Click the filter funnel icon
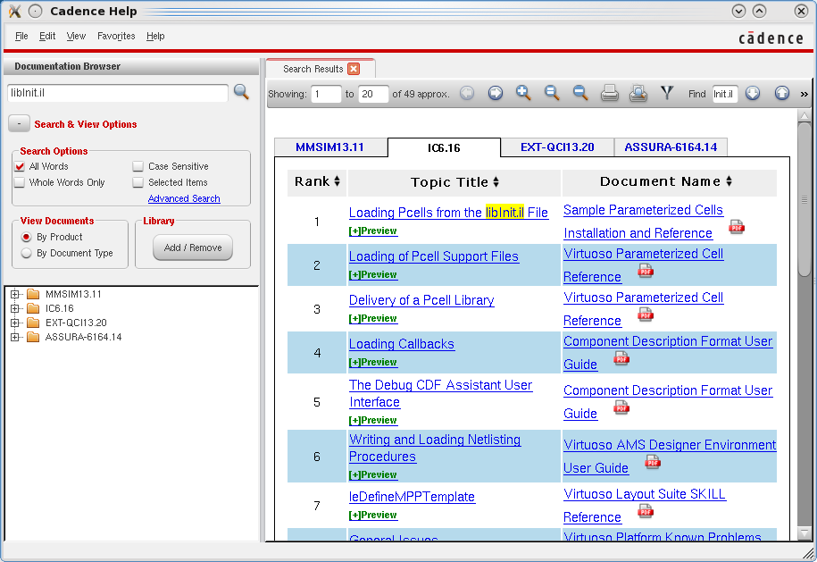Image resolution: width=817 pixels, height=562 pixels. point(667,93)
